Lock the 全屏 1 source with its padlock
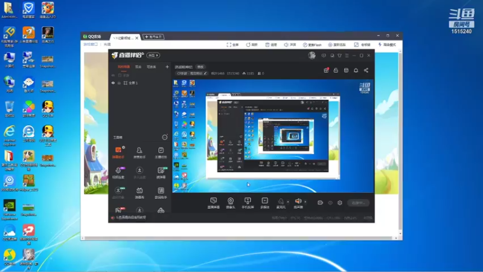The width and height of the screenshot is (483, 272). click(119, 83)
